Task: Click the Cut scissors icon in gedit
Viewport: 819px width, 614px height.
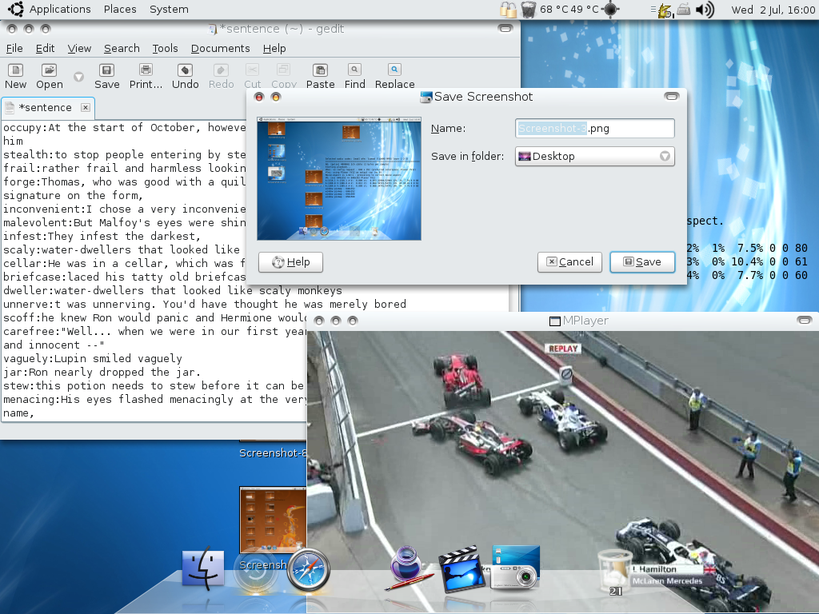Action: [x=252, y=70]
